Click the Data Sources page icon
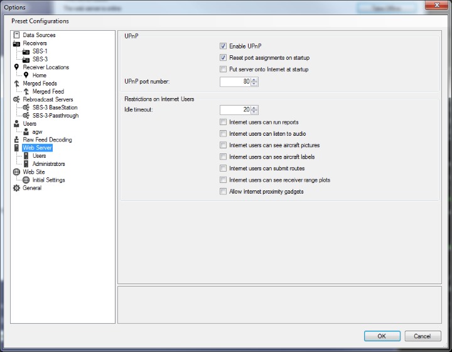The width and height of the screenshot is (452, 352). click(17, 35)
